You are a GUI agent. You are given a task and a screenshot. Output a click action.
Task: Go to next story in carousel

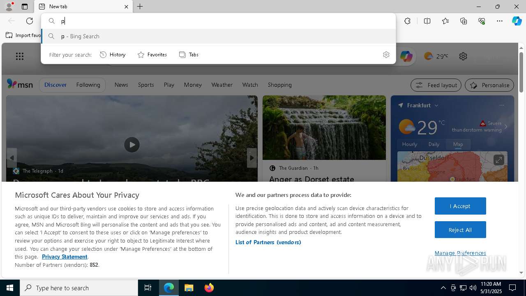click(x=252, y=158)
